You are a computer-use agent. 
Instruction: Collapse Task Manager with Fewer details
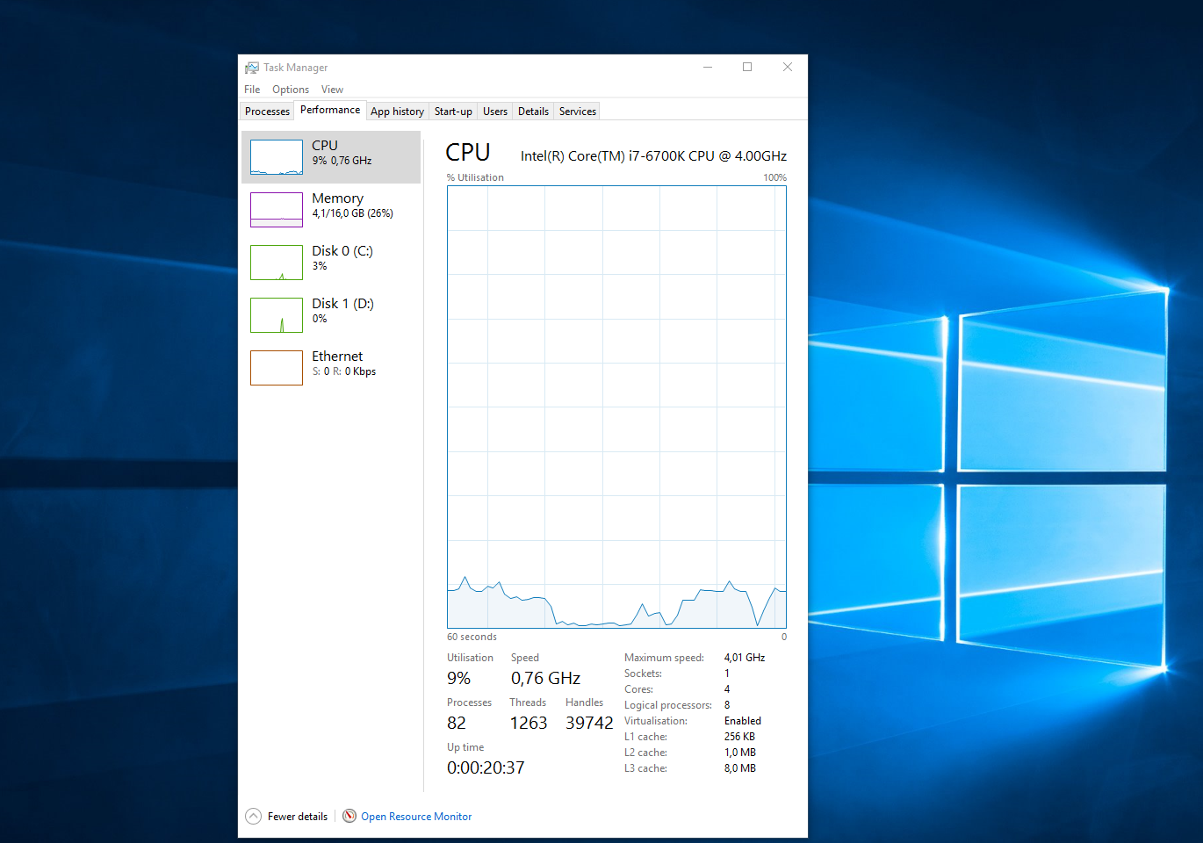click(x=294, y=816)
